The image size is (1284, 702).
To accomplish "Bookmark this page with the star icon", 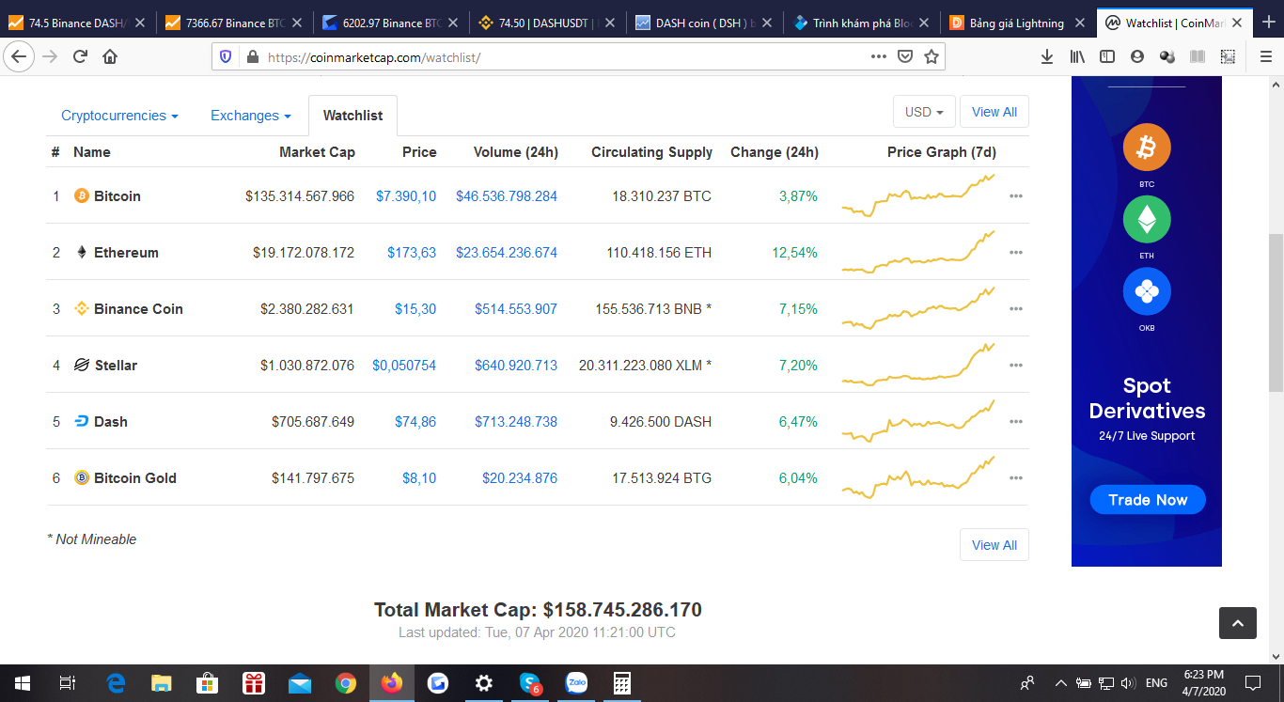I will [932, 56].
